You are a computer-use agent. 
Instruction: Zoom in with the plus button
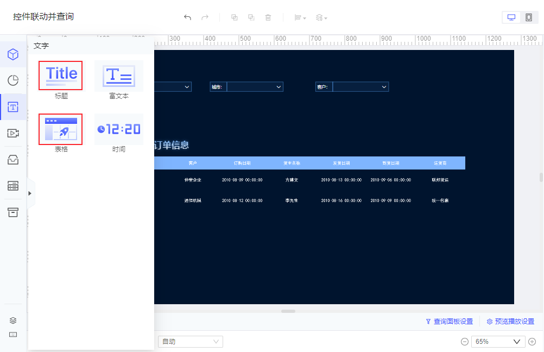[532, 342]
